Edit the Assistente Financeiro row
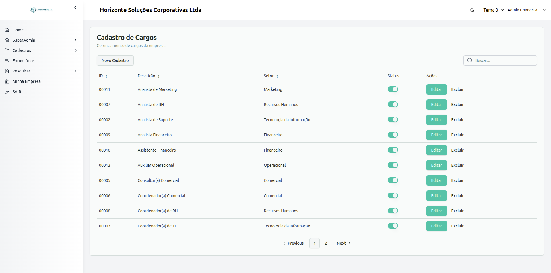Screen dimensions: 551x273 (x=436, y=150)
